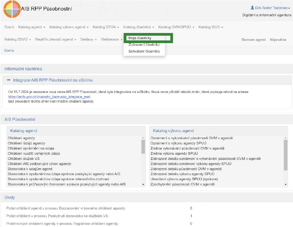
Task: Click down arrow of Katalog výkonu agend list
Action: (286, 184)
